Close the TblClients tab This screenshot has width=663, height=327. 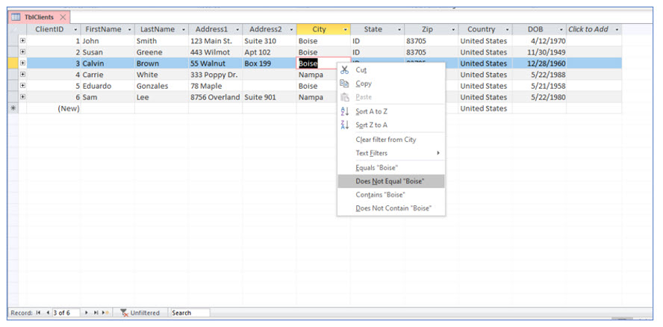(x=63, y=17)
